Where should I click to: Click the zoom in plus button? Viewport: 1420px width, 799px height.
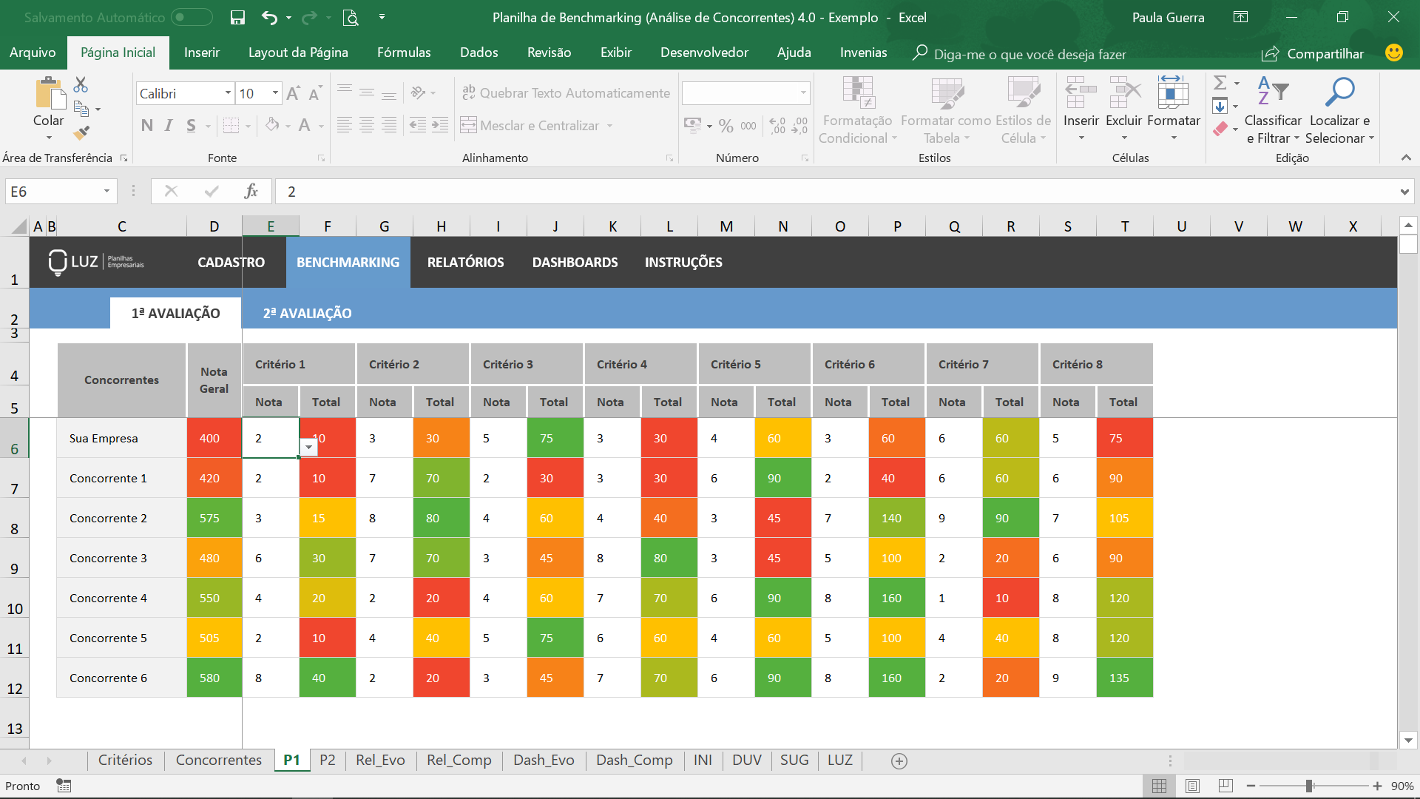(1377, 786)
